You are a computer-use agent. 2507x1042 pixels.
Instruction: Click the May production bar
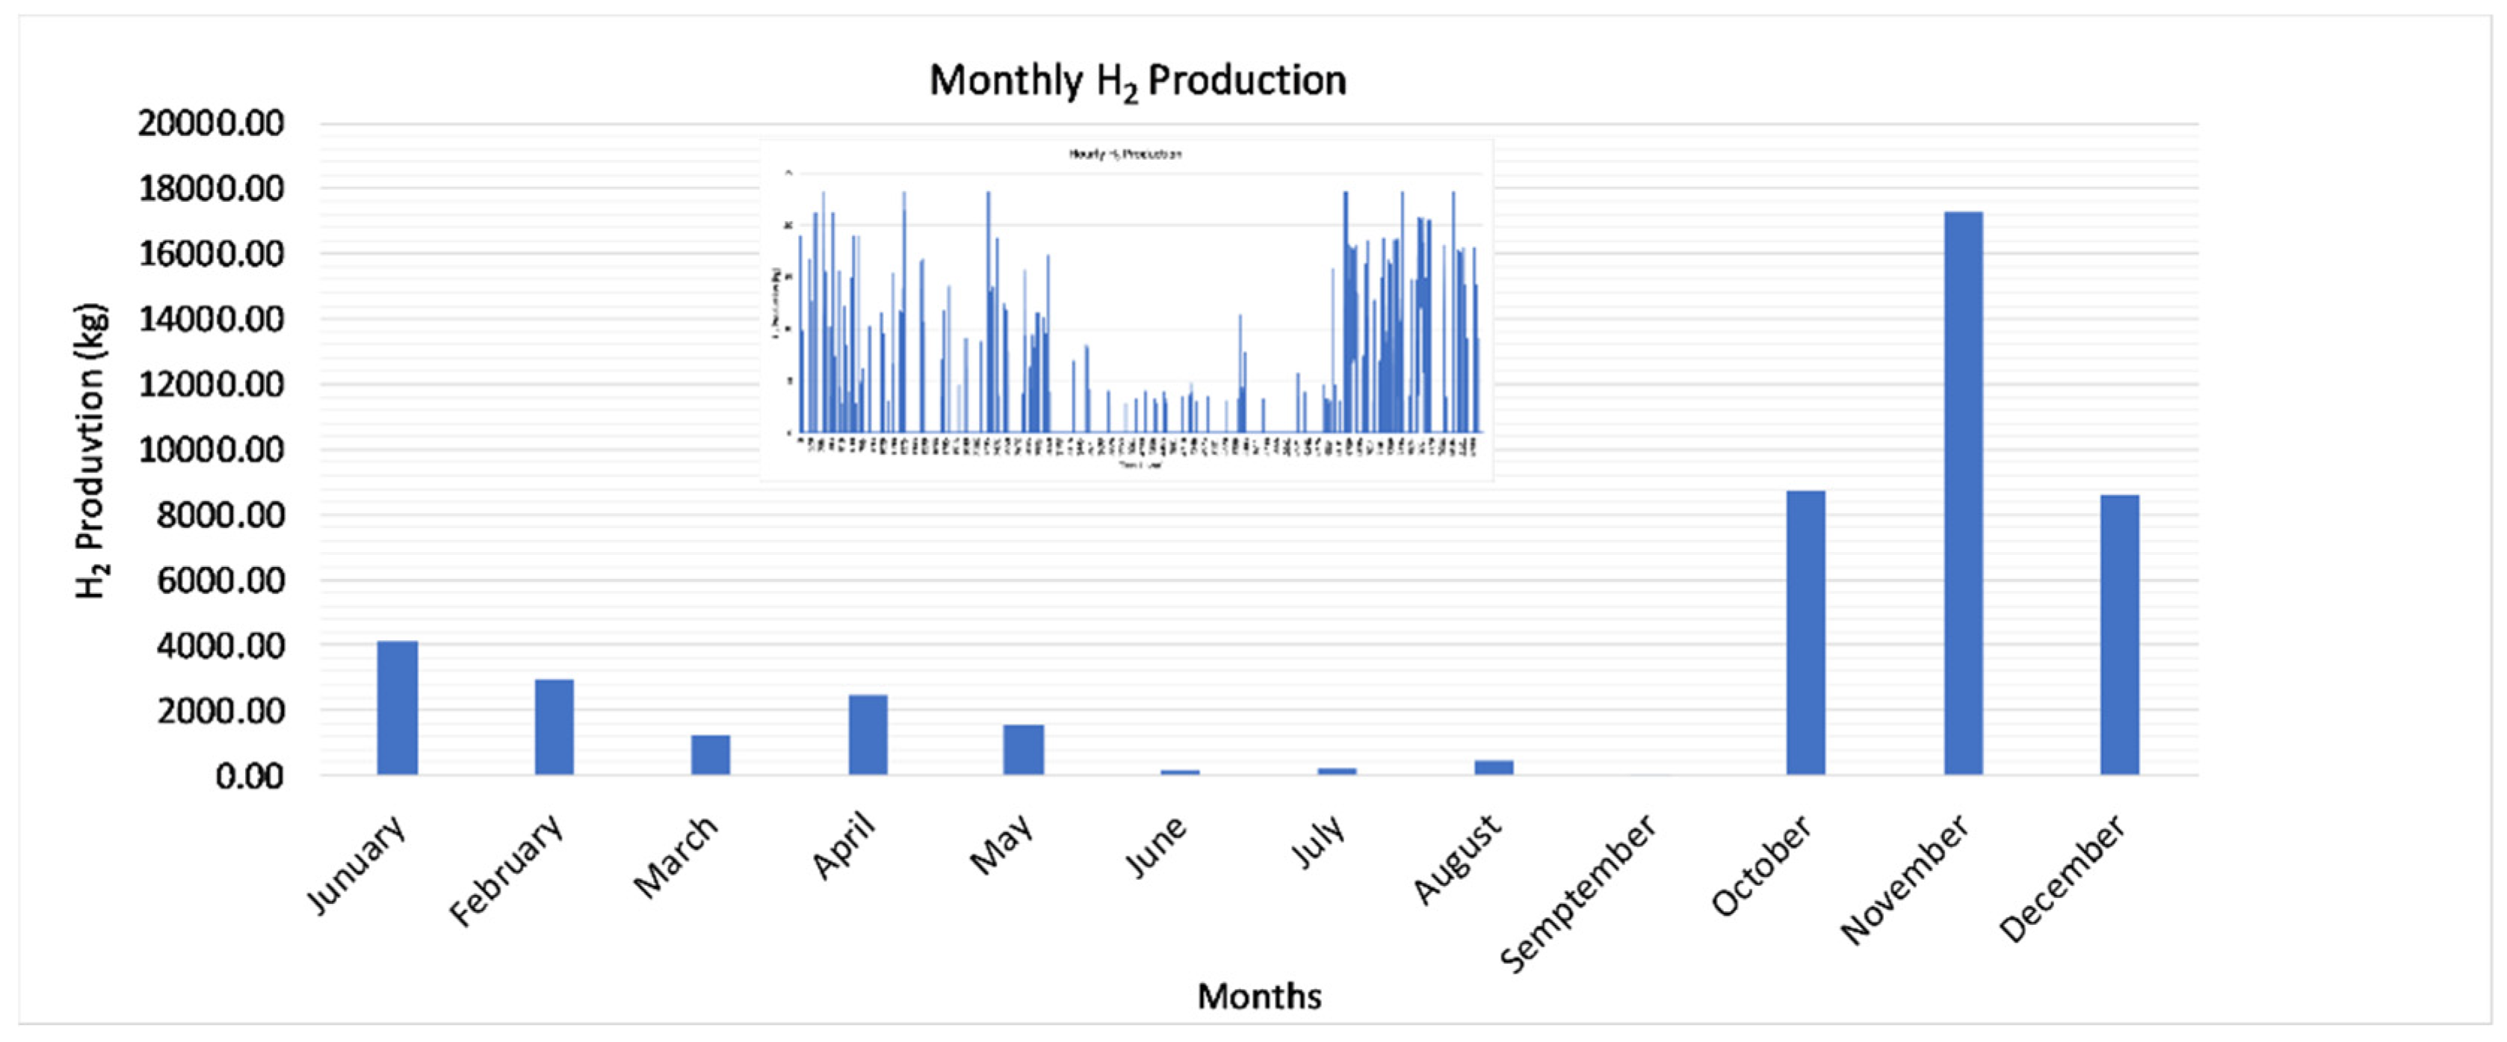coord(1023,749)
